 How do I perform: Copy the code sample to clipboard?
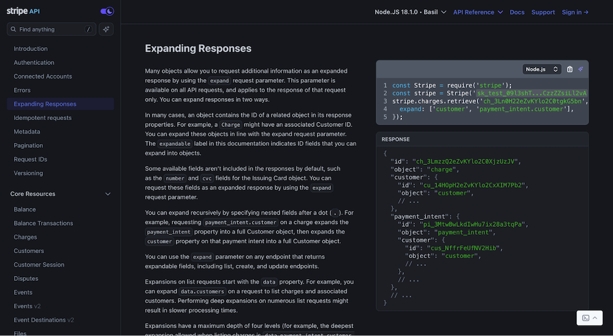click(x=569, y=69)
